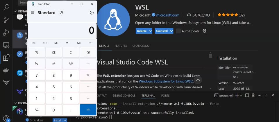Open the Run and Debug view icon
The width and height of the screenshot is (279, 122).
click(6, 33)
